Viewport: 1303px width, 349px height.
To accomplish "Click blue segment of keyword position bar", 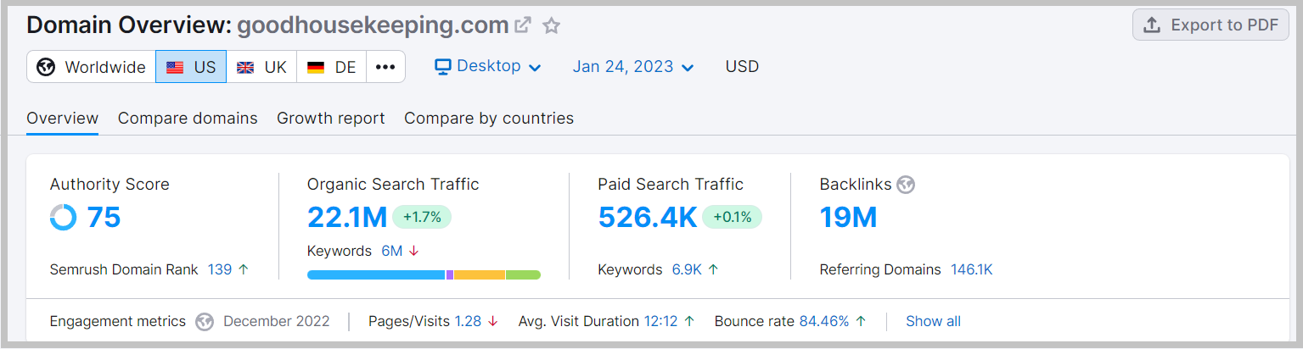I will pos(376,274).
